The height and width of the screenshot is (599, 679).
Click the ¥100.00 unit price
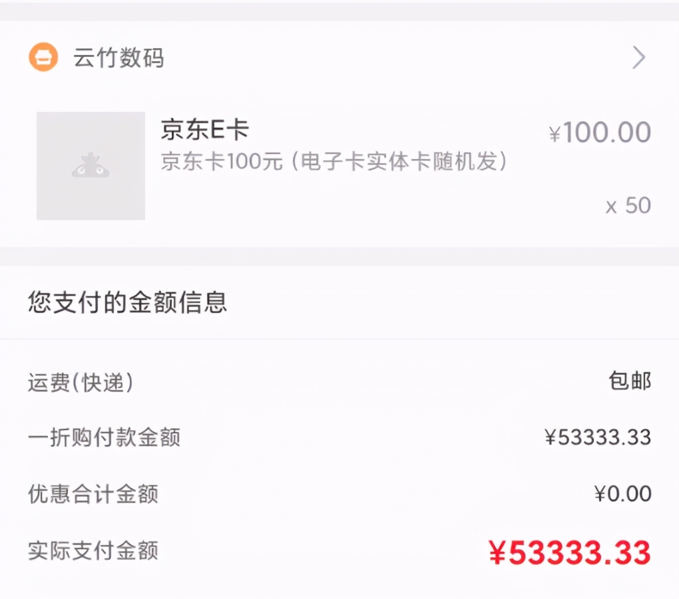(x=599, y=132)
